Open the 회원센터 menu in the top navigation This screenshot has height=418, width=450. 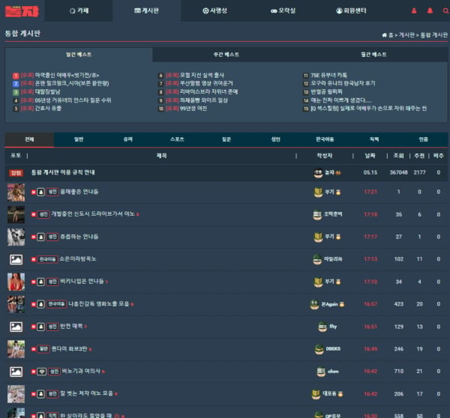pos(351,11)
